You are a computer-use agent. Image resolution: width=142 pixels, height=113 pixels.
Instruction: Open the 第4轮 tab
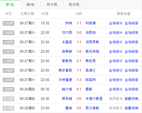pyautogui.click(x=31, y=4)
